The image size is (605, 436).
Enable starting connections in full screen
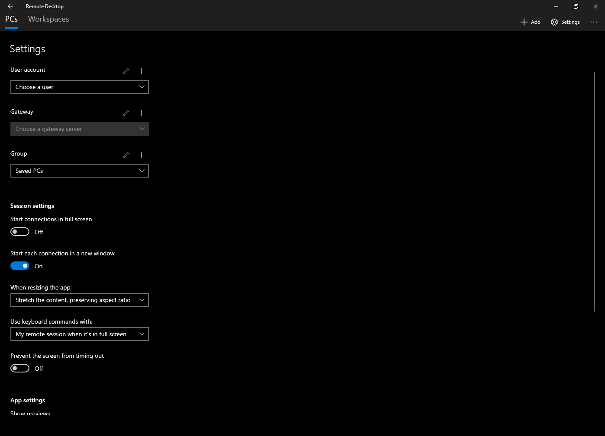click(x=19, y=232)
